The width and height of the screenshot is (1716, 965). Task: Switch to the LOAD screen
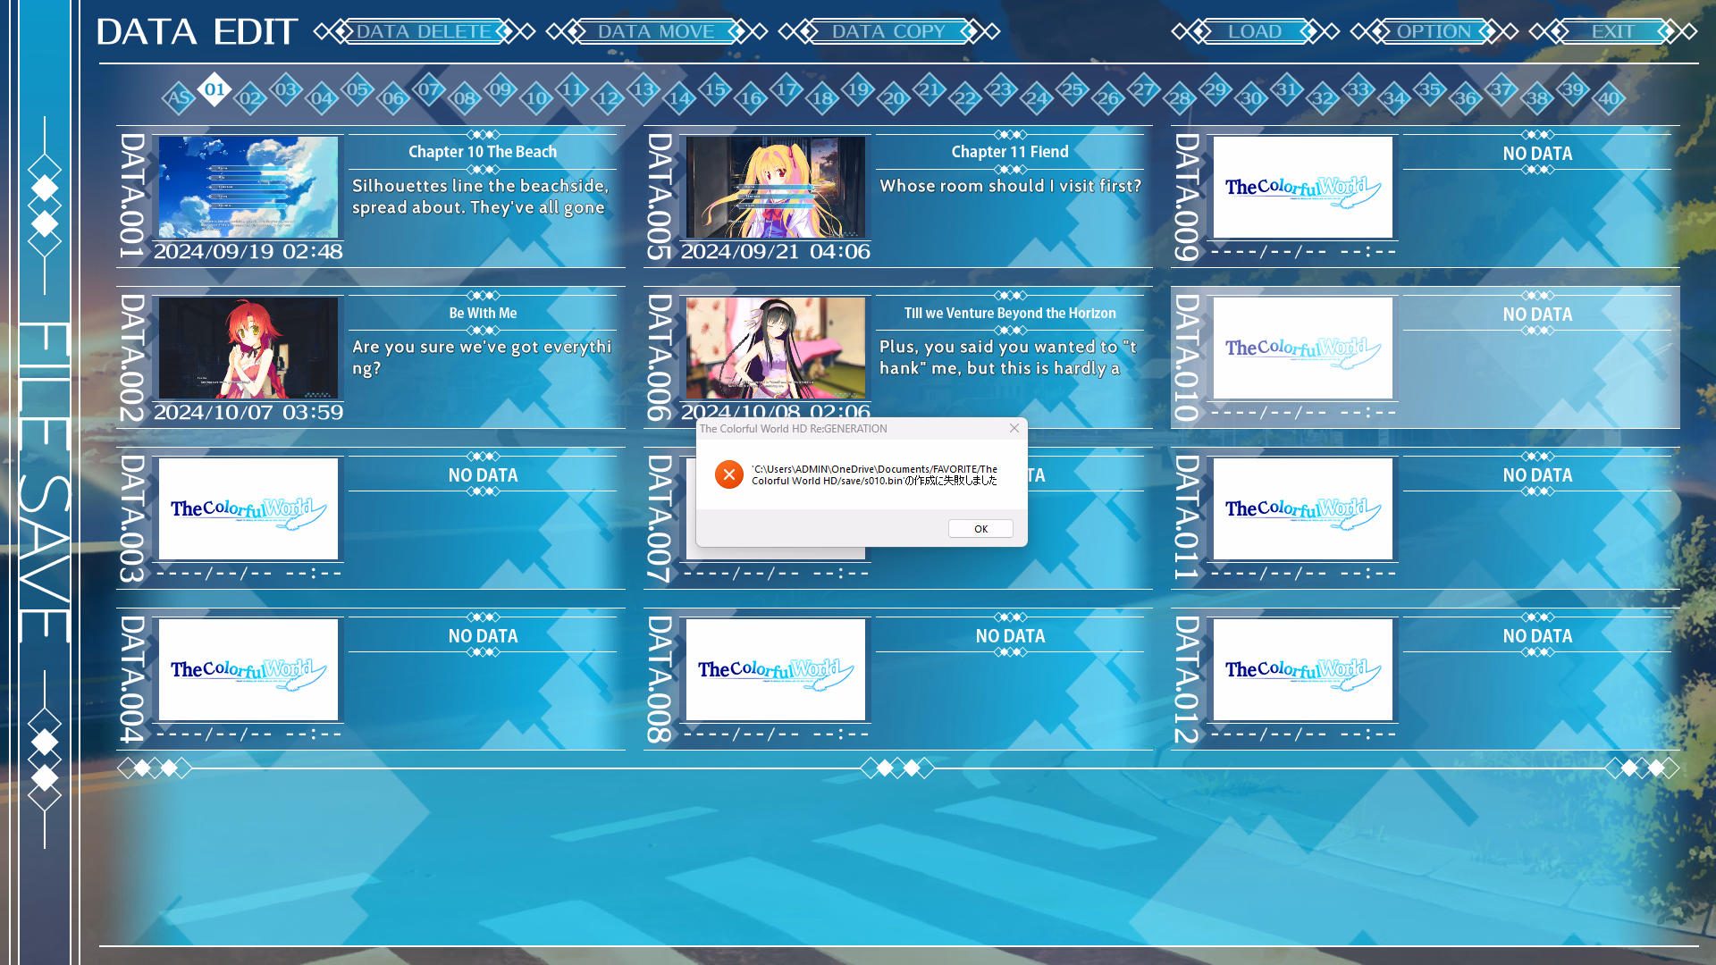coord(1256,32)
